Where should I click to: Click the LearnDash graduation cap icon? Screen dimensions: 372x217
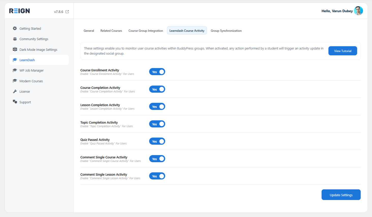point(15,60)
